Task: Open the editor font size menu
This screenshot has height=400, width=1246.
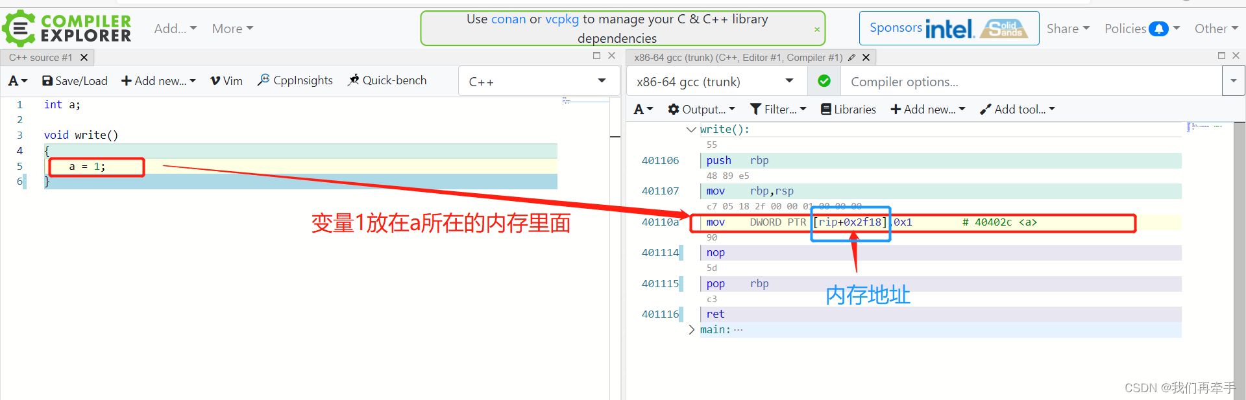Action: coord(18,81)
